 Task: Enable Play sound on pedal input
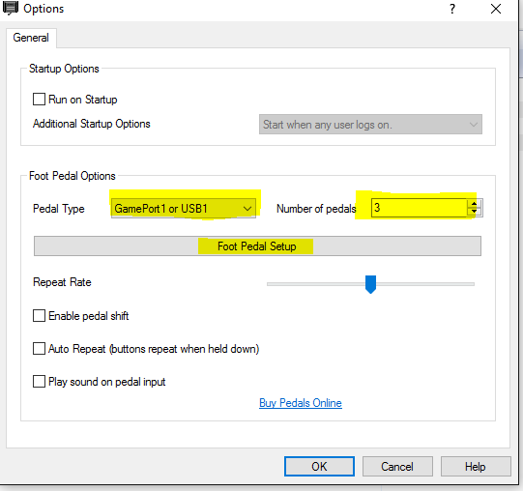click(39, 381)
